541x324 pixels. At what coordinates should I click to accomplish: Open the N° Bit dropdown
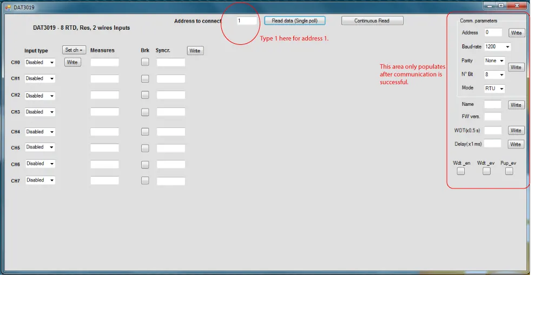494,75
